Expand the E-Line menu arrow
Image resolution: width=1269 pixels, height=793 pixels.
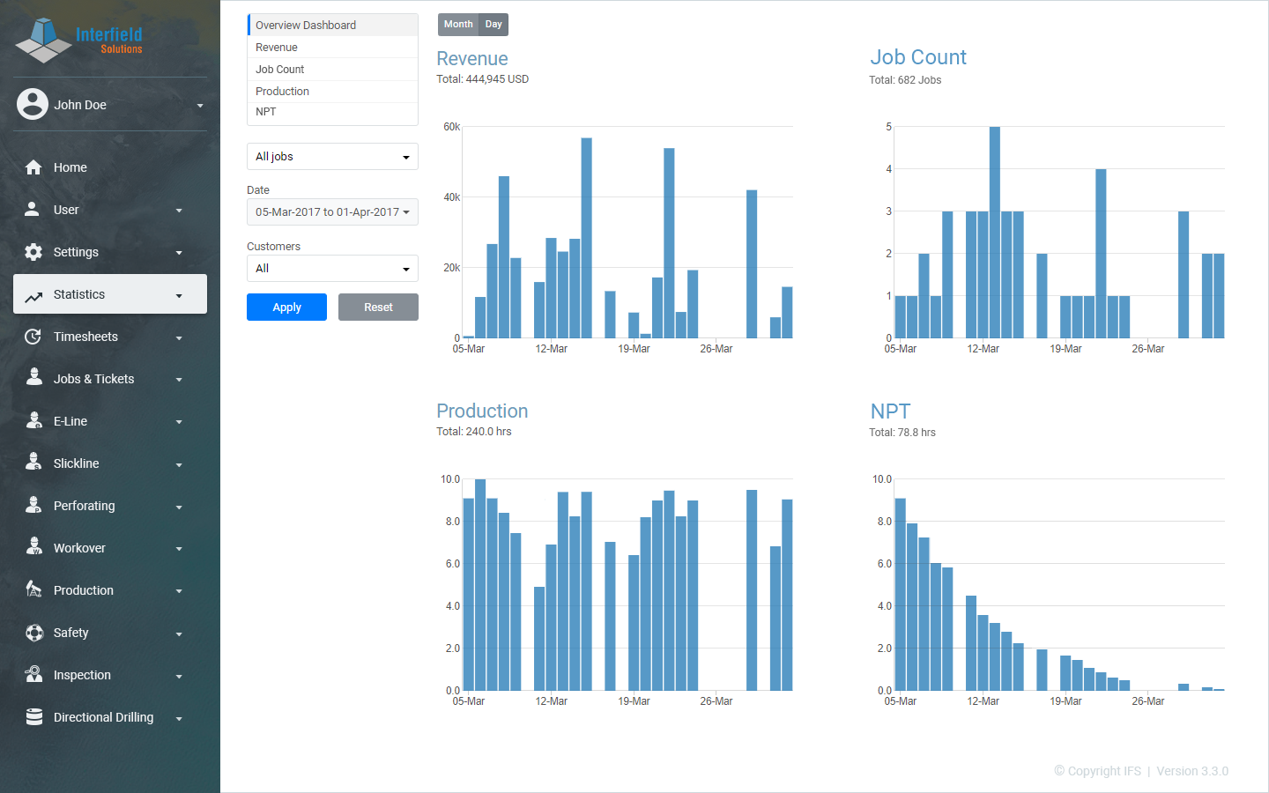[x=179, y=422]
